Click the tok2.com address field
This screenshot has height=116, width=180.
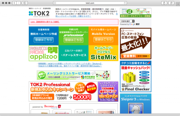point(90,3)
